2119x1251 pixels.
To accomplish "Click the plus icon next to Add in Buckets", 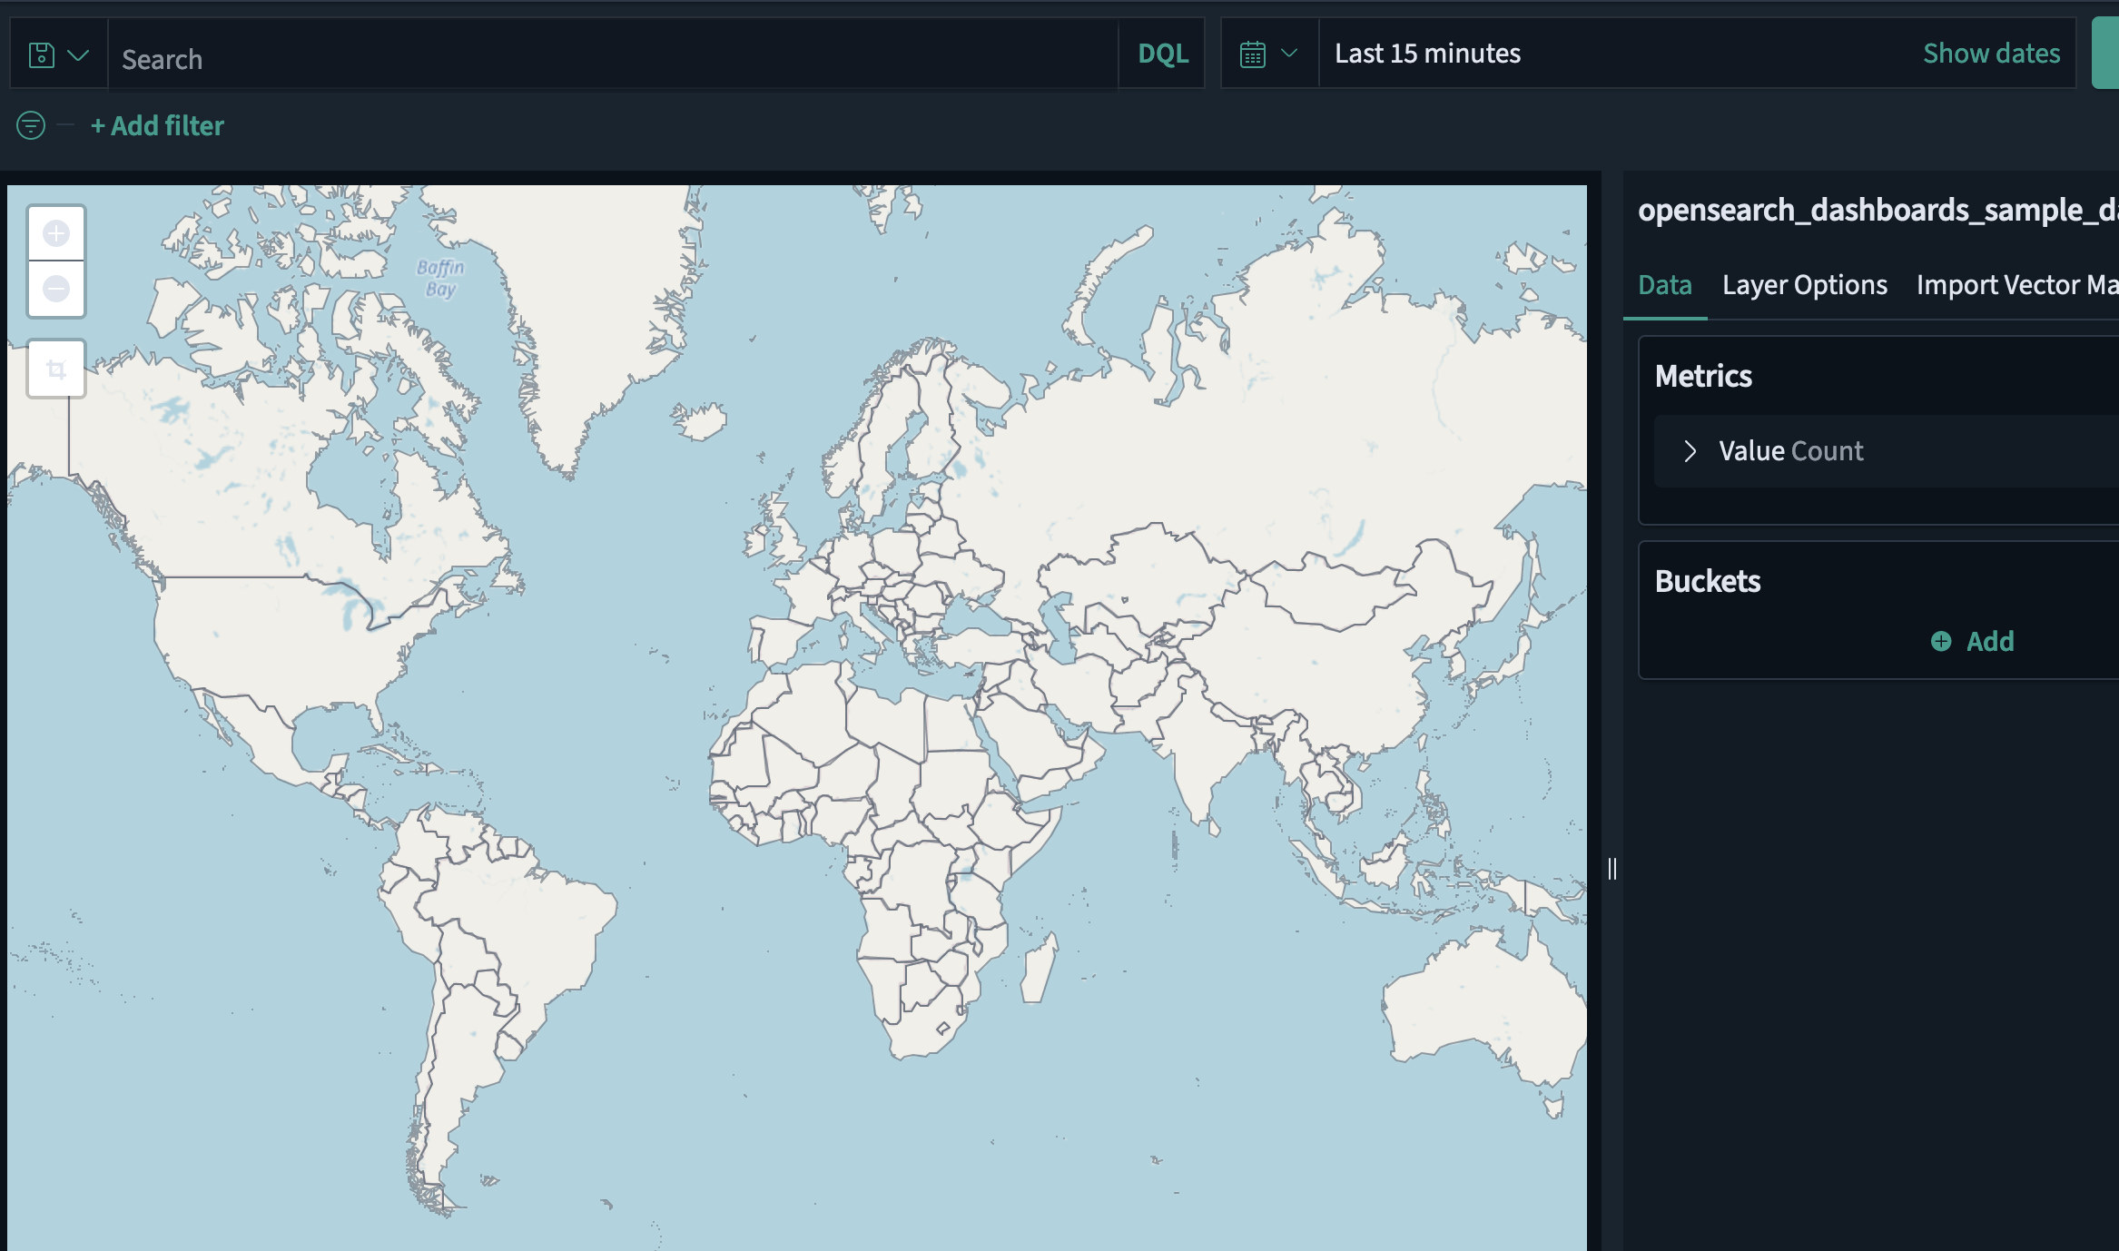I will (x=1942, y=641).
